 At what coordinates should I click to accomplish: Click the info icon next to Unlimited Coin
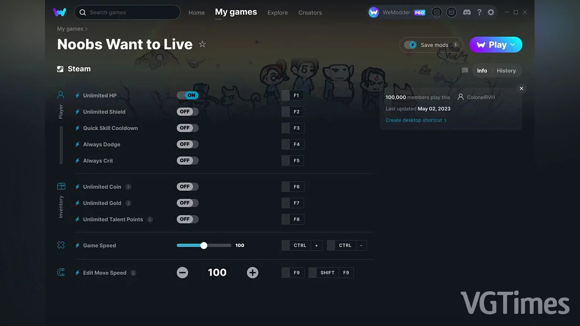pyautogui.click(x=128, y=187)
